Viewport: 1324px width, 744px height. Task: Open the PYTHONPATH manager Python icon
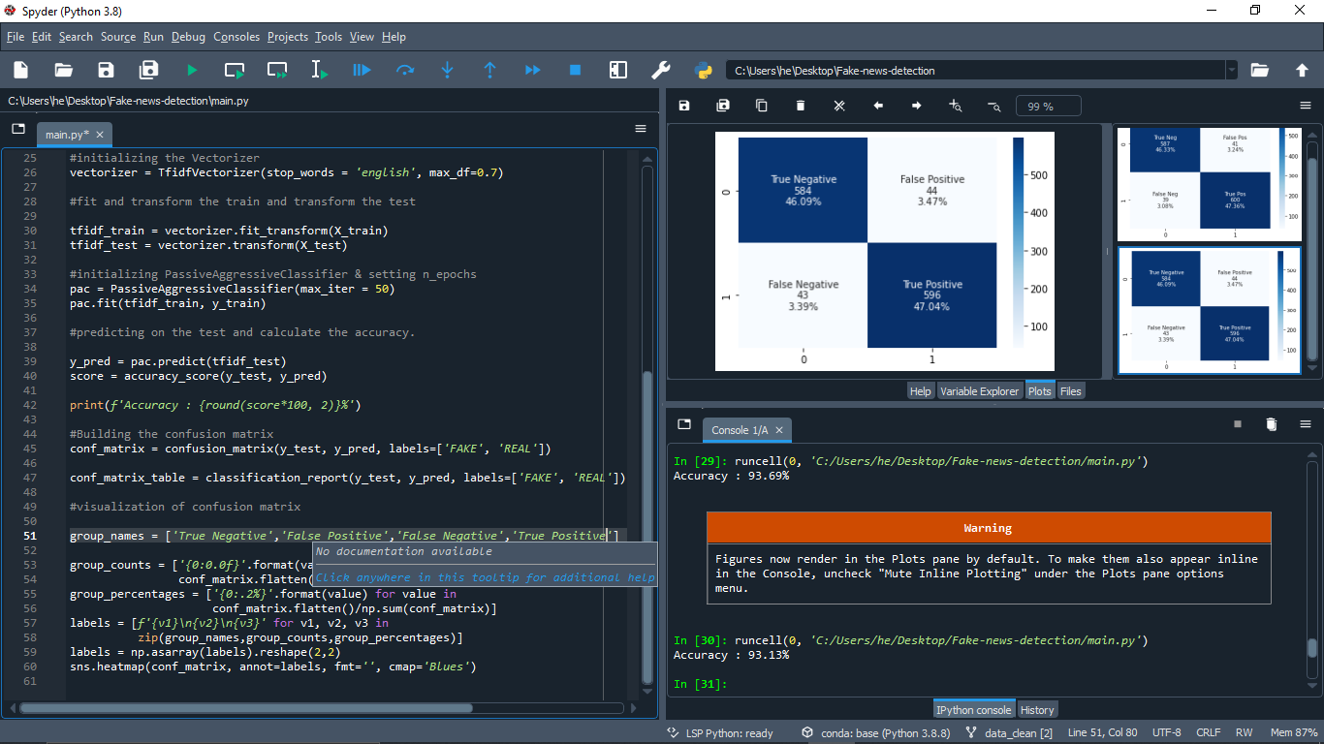(x=704, y=70)
